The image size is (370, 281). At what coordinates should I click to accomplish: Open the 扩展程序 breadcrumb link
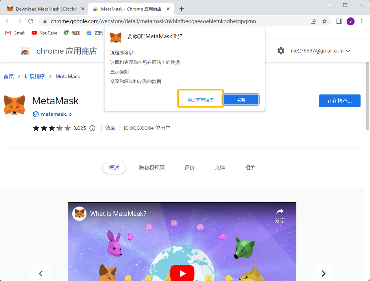pyautogui.click(x=35, y=77)
